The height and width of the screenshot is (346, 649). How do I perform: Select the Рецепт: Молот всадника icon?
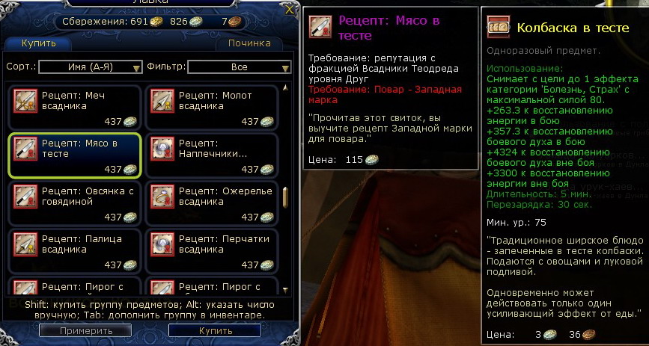click(x=162, y=101)
